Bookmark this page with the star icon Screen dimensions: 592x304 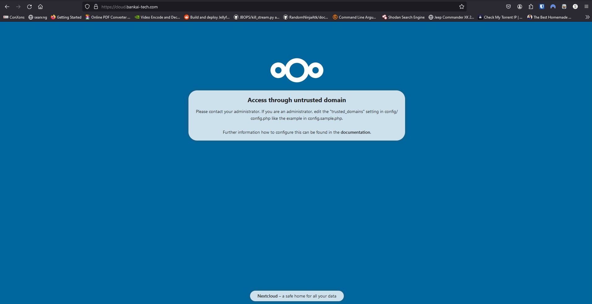[461, 7]
